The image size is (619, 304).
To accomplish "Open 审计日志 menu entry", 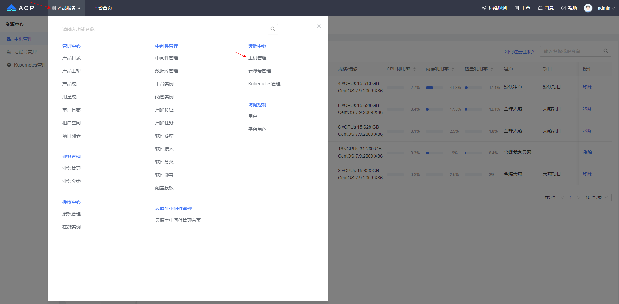I will click(72, 110).
